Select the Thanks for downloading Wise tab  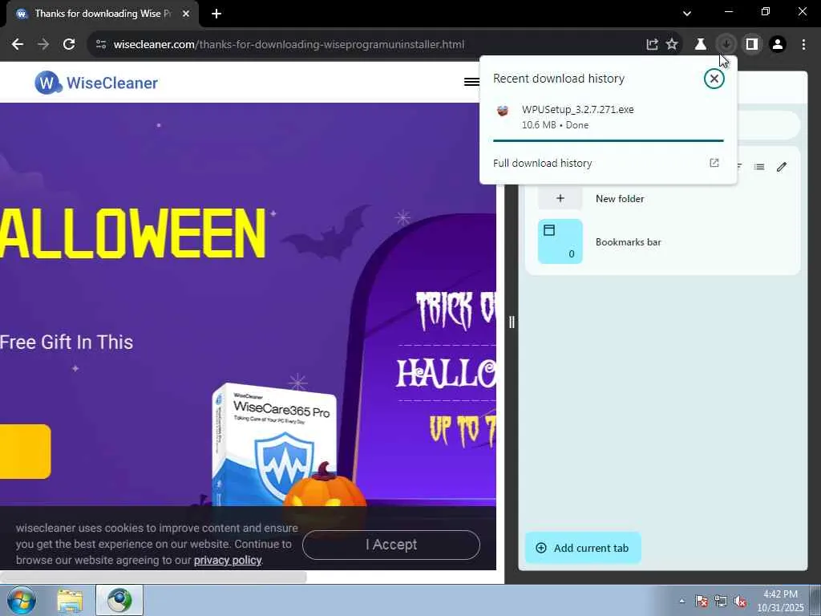[102, 14]
